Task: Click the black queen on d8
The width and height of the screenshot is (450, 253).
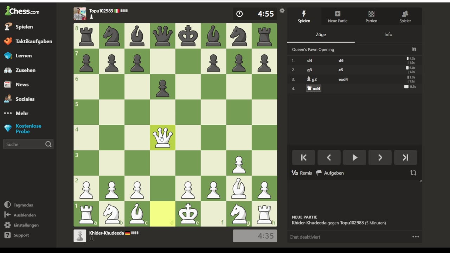Action: (162, 36)
